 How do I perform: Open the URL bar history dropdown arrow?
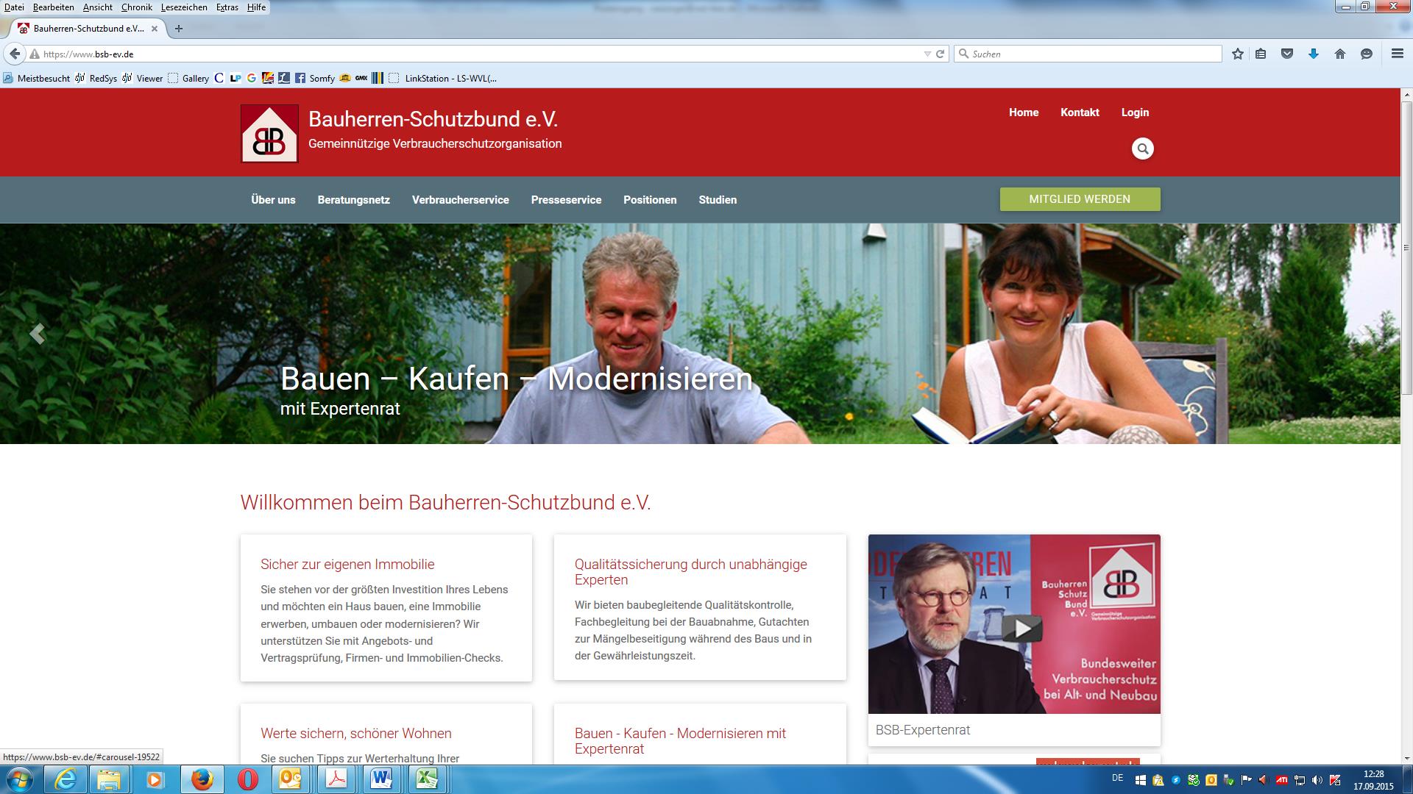click(927, 54)
